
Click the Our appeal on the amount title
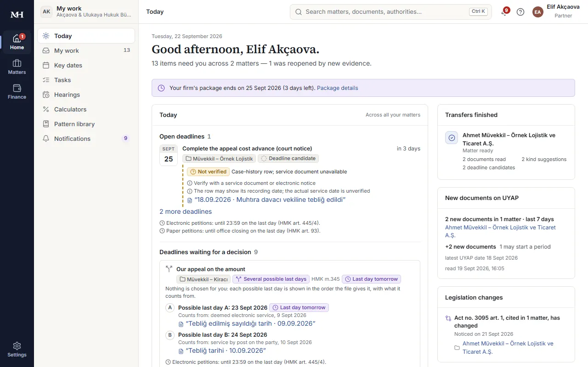211,269
